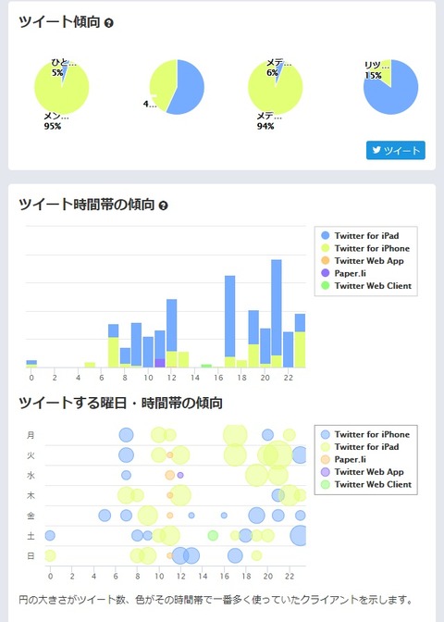The height and width of the screenshot is (622, 444).
Task: Click Twitter Web App entry in bubble legend
Action: point(363,472)
